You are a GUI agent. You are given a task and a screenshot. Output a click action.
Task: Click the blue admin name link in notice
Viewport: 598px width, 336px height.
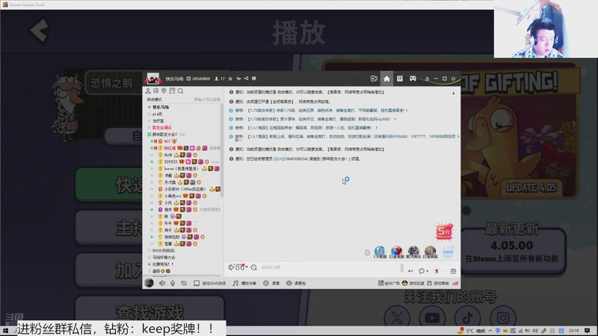278,159
